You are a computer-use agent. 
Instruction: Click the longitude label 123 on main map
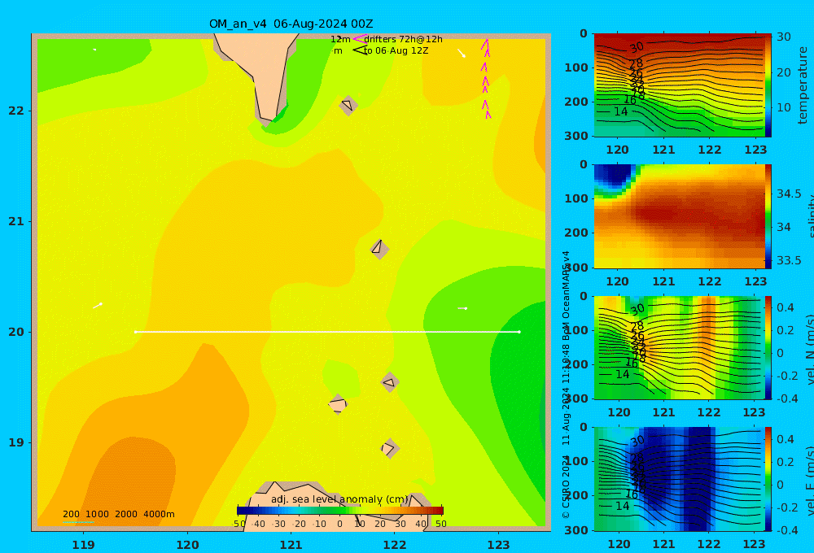498,545
